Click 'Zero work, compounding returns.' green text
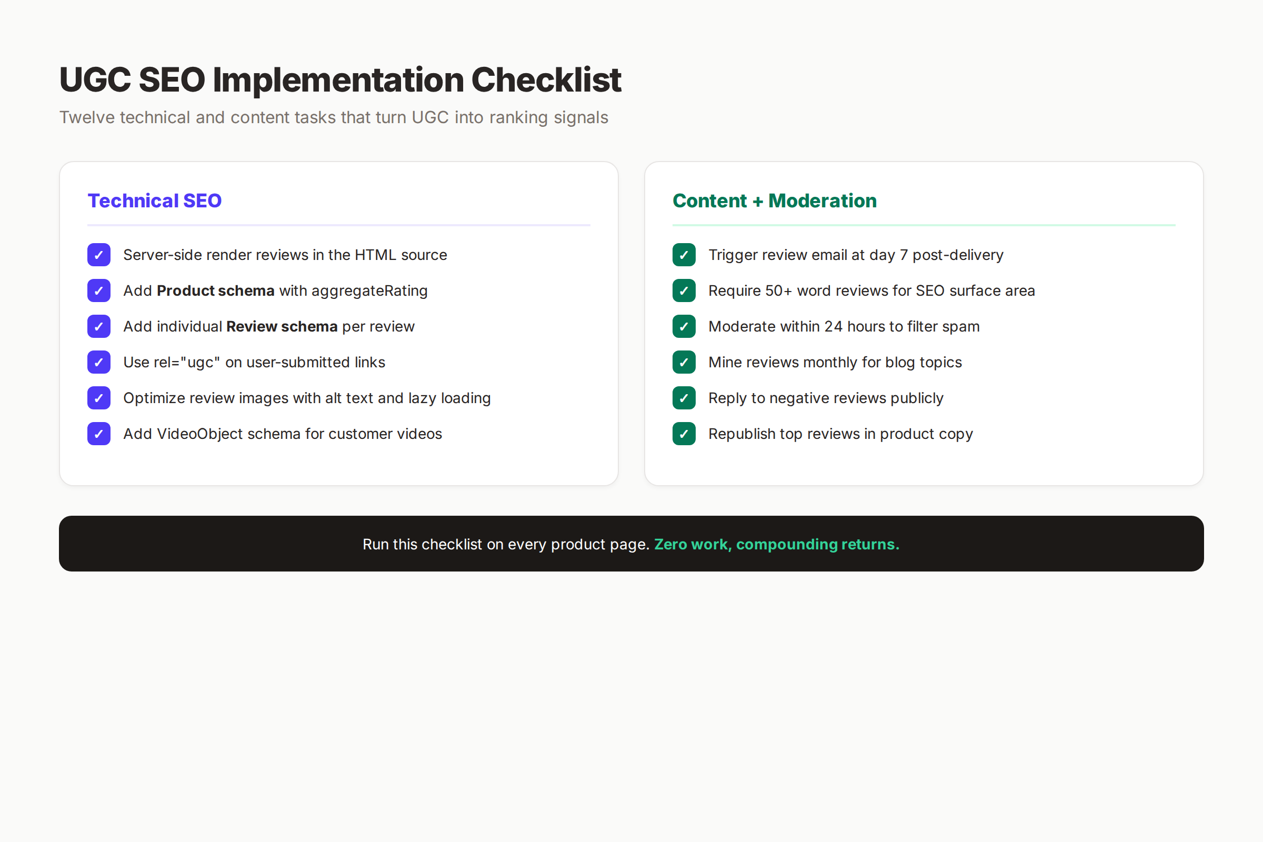This screenshot has width=1263, height=842. pyautogui.click(x=777, y=545)
